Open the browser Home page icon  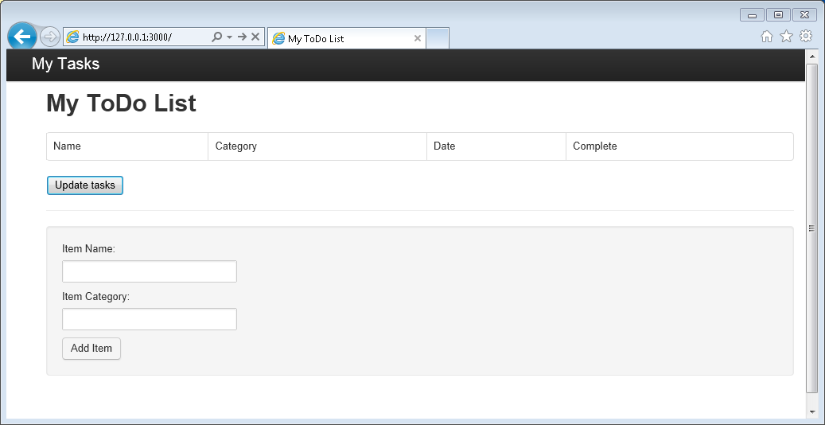point(767,37)
